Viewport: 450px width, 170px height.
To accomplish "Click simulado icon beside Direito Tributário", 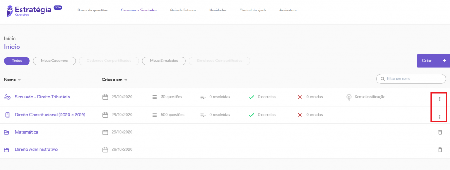I will tap(7, 97).
